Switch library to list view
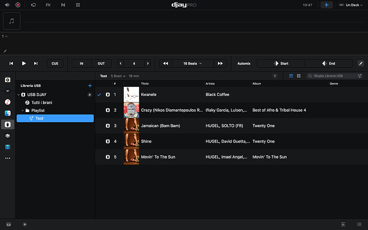Viewport: 368px width, 230px height. pyautogui.click(x=291, y=76)
